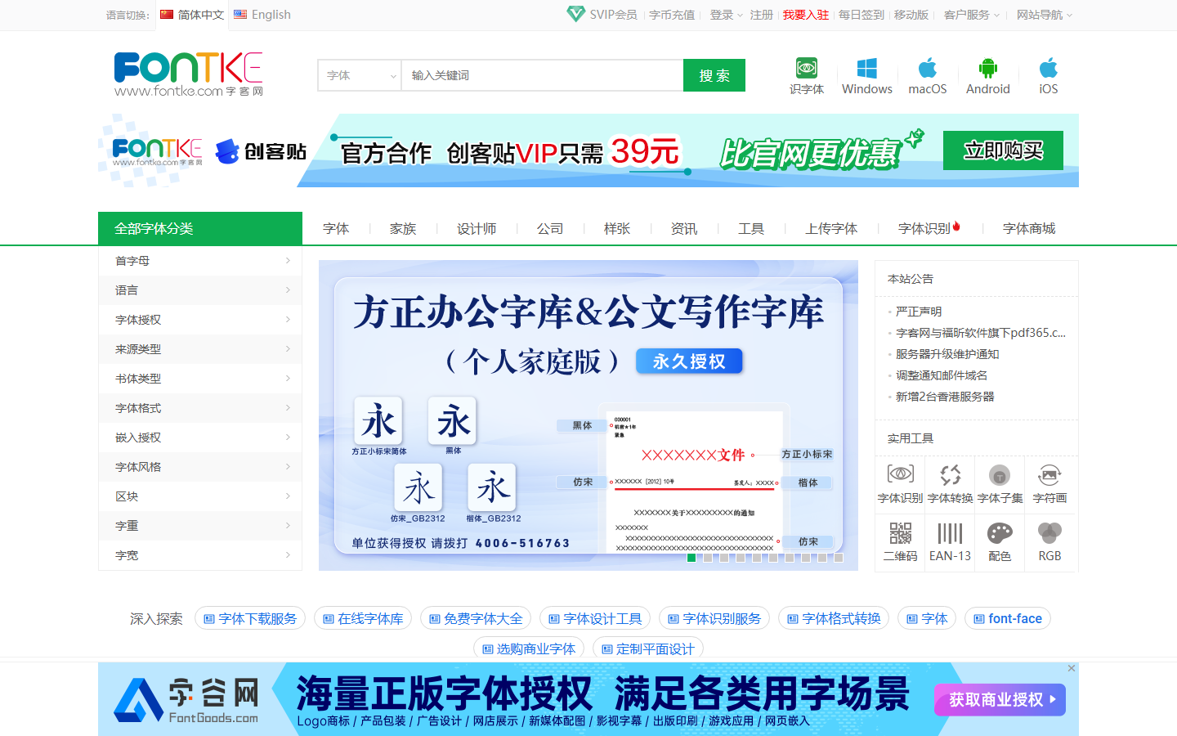Image resolution: width=1177 pixels, height=736 pixels.
Task: Open the 字体 search type dropdown
Action: [x=359, y=75]
